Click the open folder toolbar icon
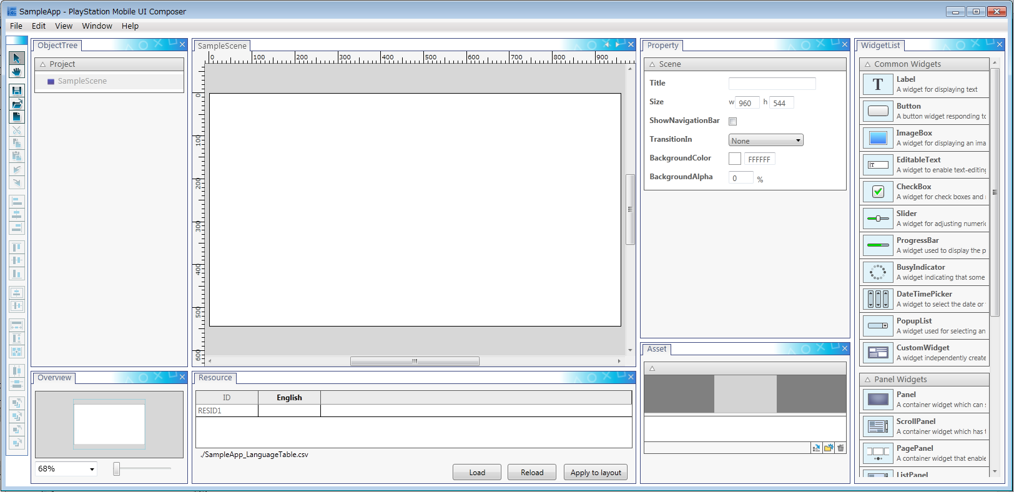This screenshot has width=1014, height=492. click(x=17, y=104)
